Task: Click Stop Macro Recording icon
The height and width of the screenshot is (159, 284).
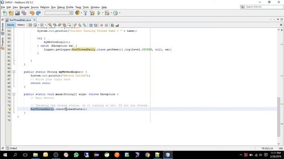Action: (106, 25)
